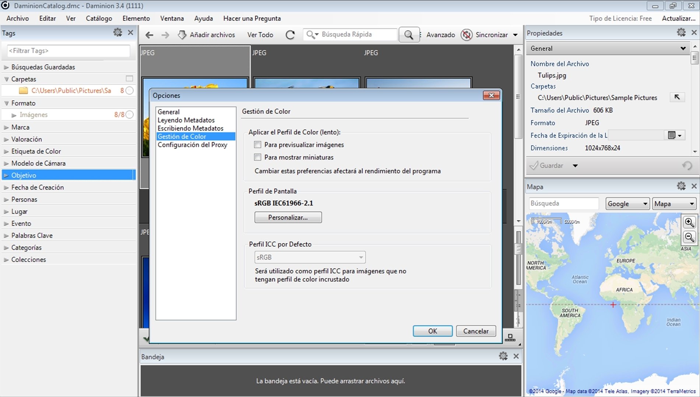The width and height of the screenshot is (700, 397).
Task: Click Cancelar in Opciones dialog
Action: (x=476, y=331)
